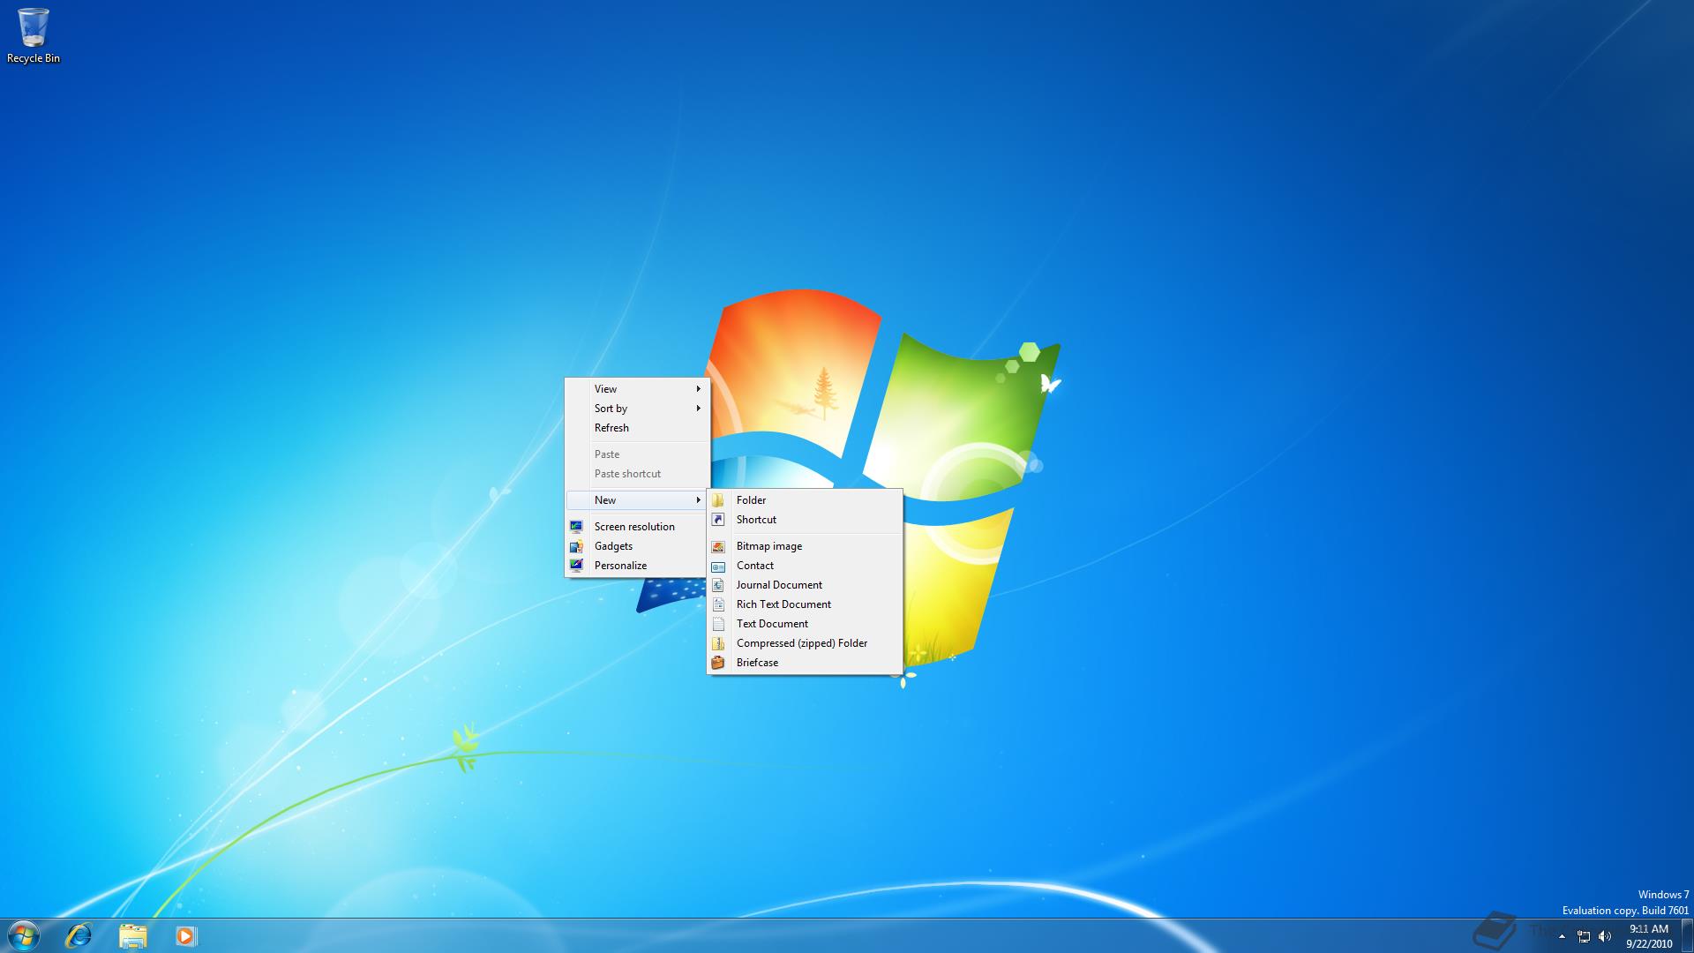Expand the View submenu
The height and width of the screenshot is (953, 1694).
(x=637, y=389)
